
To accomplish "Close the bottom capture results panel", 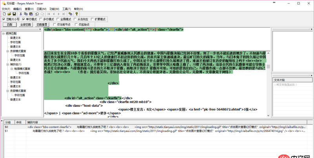I will [2, 121].
